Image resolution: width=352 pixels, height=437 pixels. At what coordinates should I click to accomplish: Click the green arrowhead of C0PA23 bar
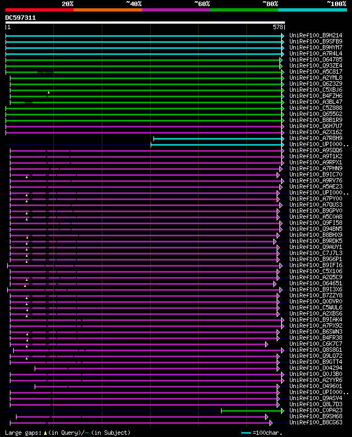(283, 411)
